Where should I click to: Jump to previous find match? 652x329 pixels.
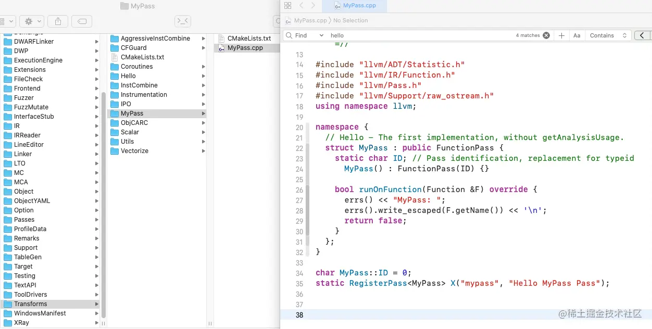[x=643, y=35]
